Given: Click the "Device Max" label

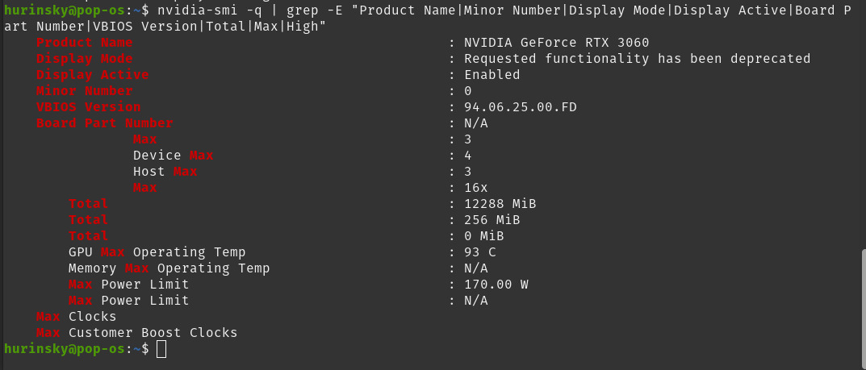Looking at the screenshot, I should (173, 156).
